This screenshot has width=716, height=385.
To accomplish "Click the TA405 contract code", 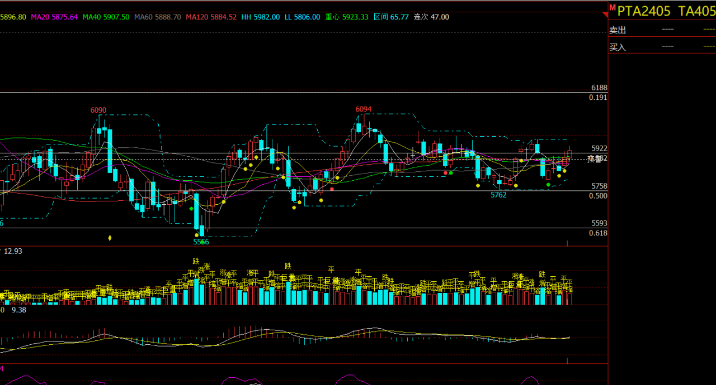I will pyautogui.click(x=697, y=11).
